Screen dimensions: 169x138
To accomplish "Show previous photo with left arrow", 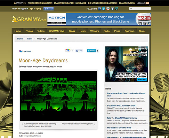I will (x=22, y=124).
